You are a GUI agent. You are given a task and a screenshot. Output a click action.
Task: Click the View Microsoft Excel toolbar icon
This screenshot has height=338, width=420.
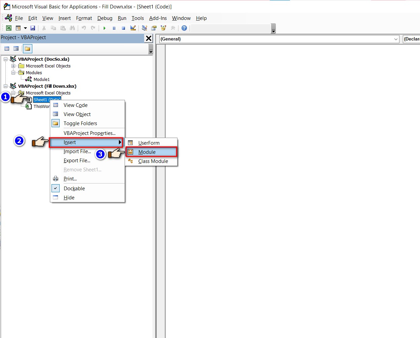click(x=9, y=28)
